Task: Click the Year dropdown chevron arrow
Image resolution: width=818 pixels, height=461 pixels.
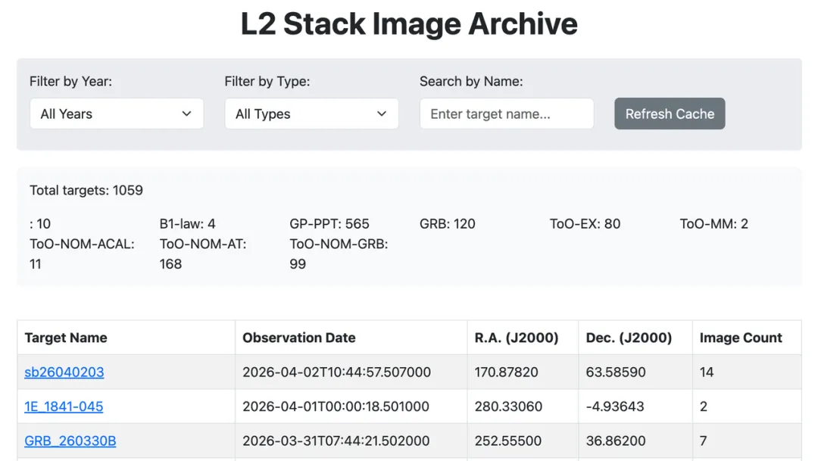Action: click(187, 114)
